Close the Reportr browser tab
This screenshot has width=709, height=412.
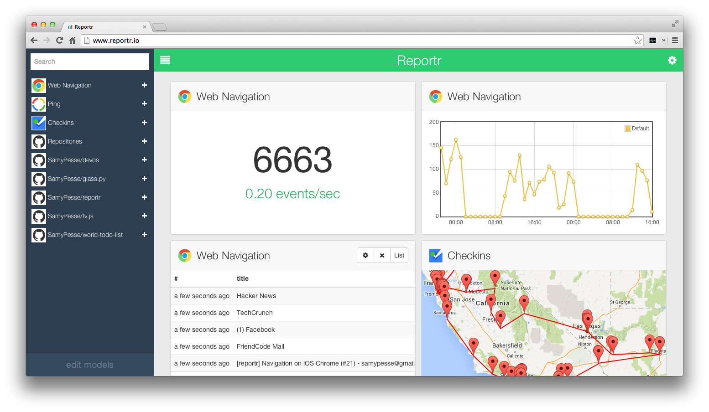coord(145,27)
